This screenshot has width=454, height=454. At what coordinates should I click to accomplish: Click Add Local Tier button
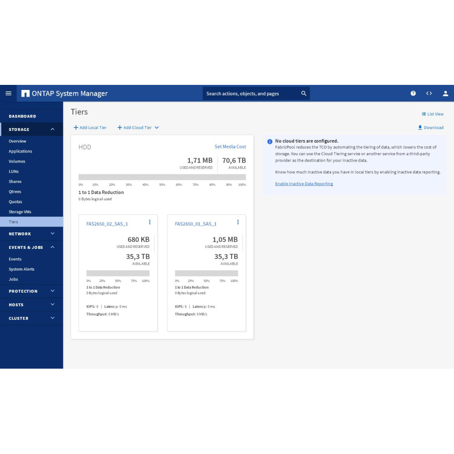click(x=90, y=128)
